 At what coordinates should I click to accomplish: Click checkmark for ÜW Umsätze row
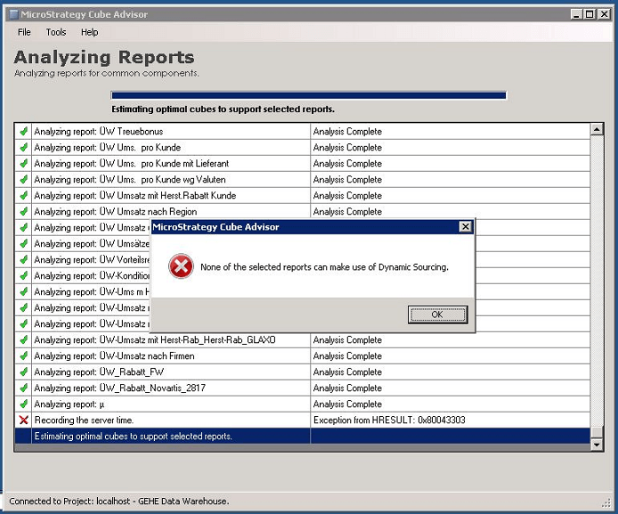pyautogui.click(x=24, y=243)
